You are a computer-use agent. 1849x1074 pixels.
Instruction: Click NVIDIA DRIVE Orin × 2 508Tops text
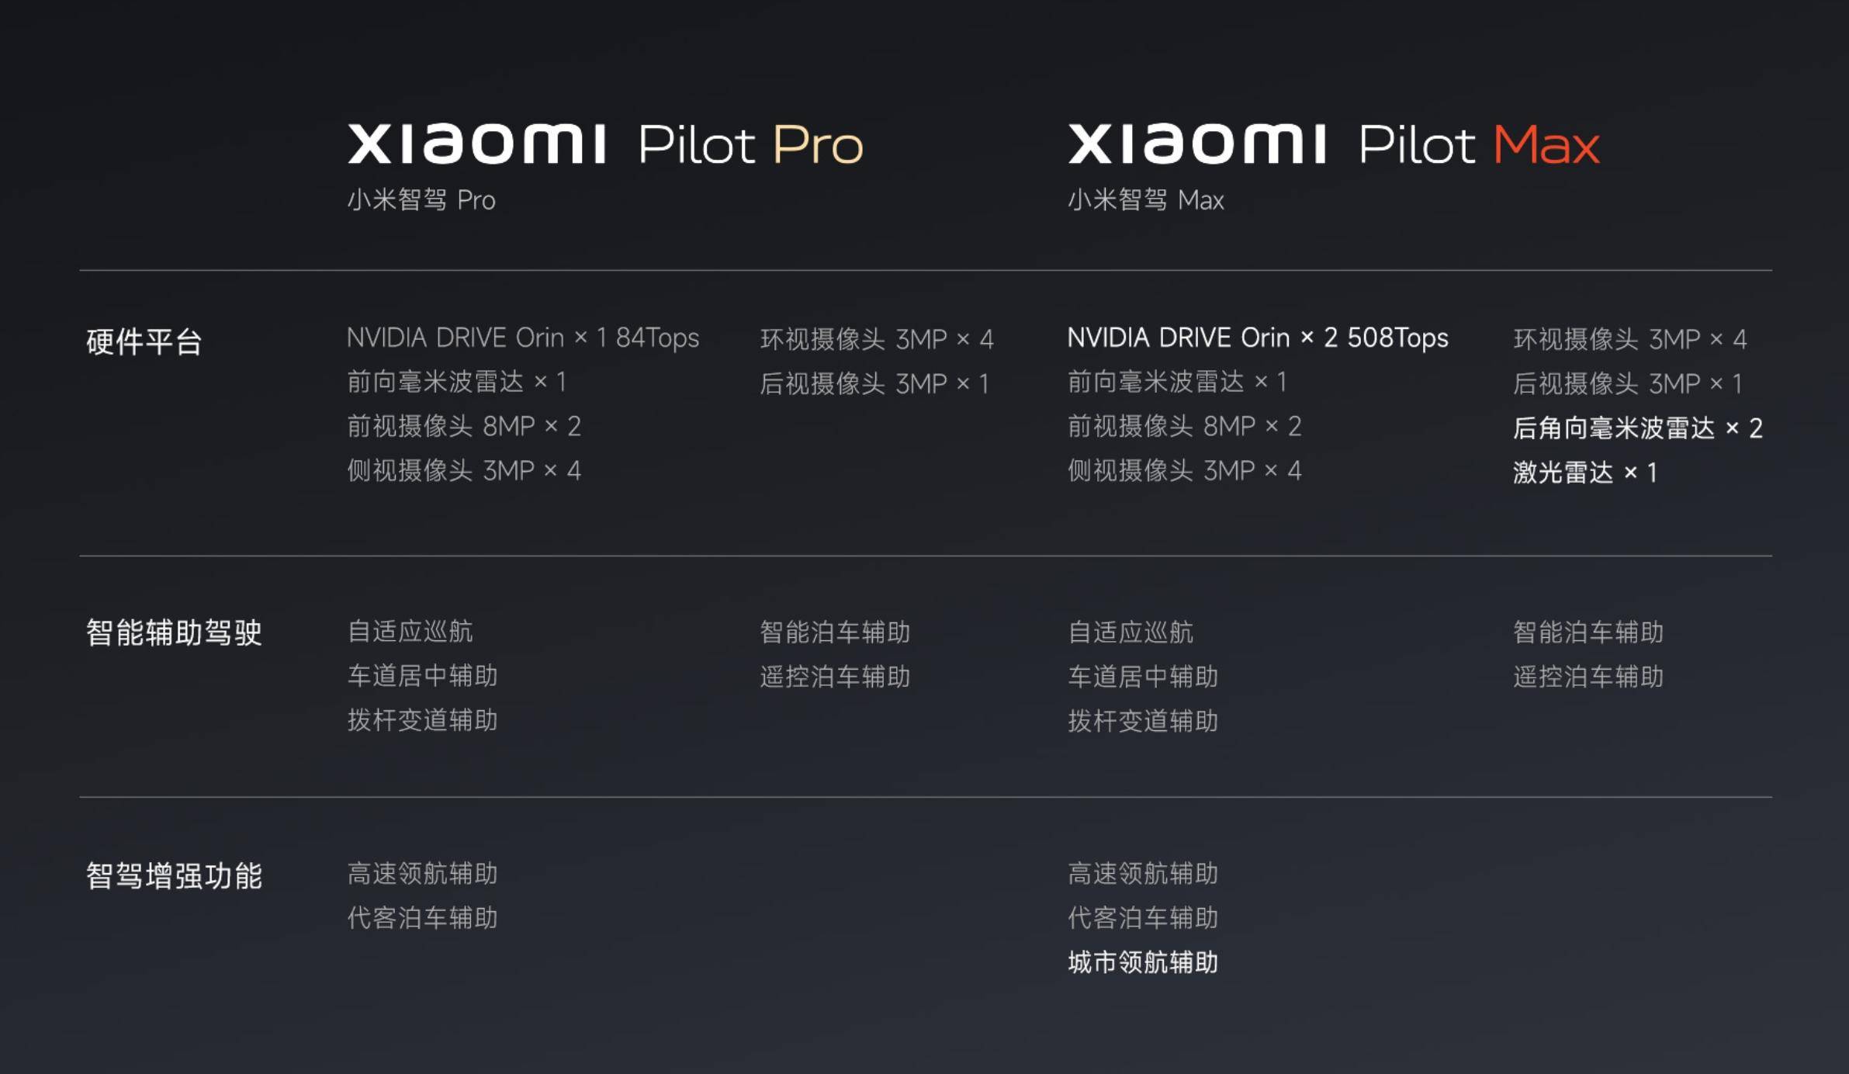coord(1257,338)
